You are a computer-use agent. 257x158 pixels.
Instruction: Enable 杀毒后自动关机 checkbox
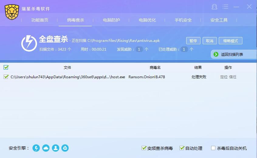213,148
